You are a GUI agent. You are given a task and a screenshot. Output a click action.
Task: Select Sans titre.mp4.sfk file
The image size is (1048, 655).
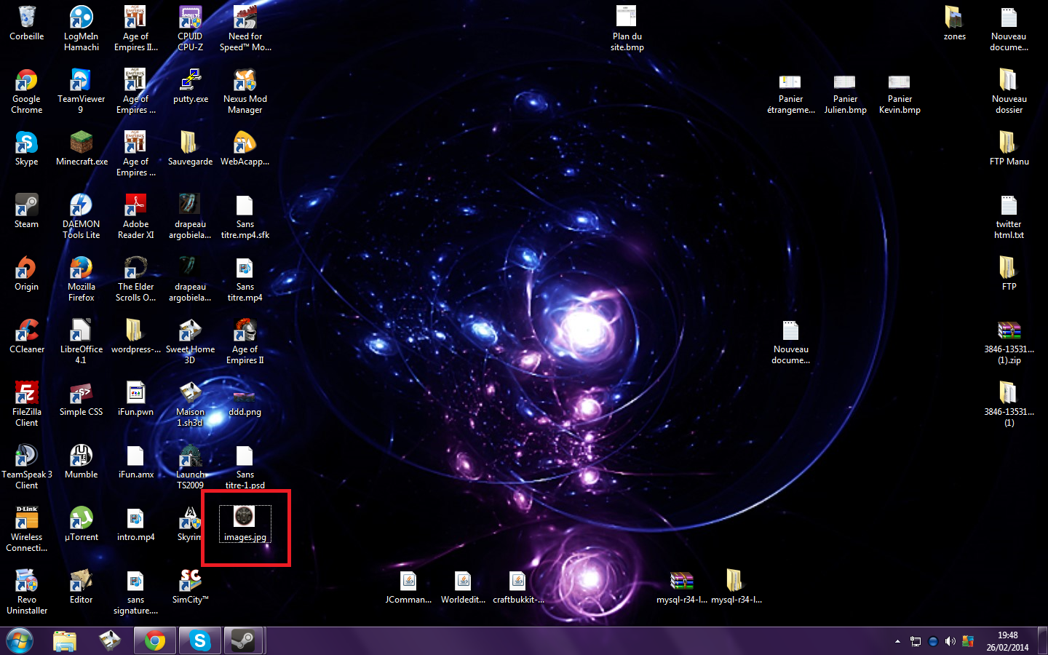tap(245, 216)
